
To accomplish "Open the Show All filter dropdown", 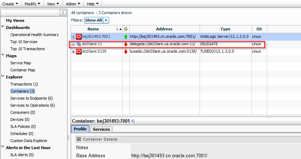I will [x=106, y=20].
